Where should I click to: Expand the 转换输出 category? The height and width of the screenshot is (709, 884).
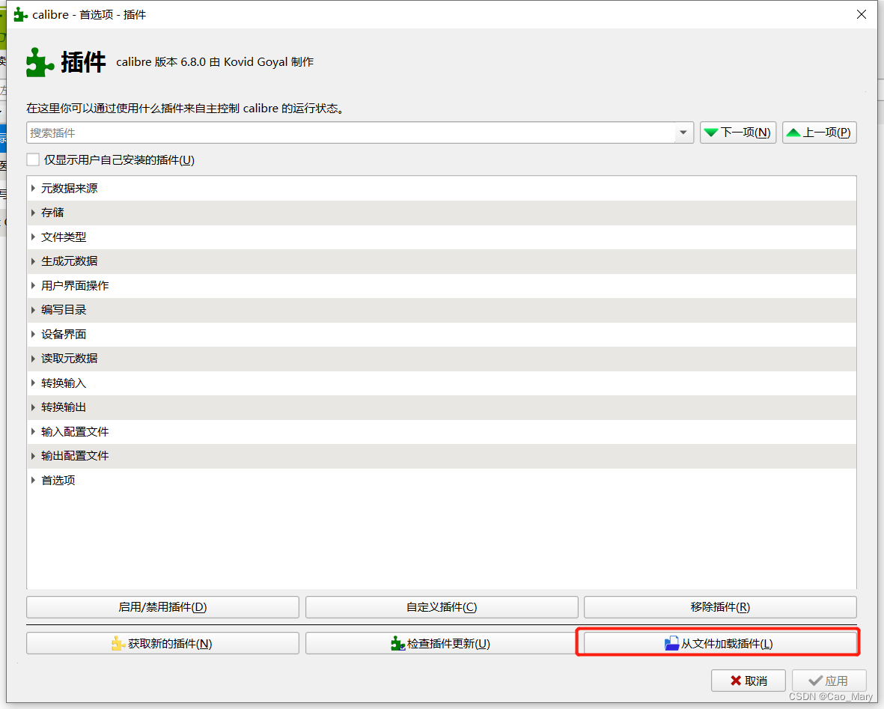pos(33,407)
